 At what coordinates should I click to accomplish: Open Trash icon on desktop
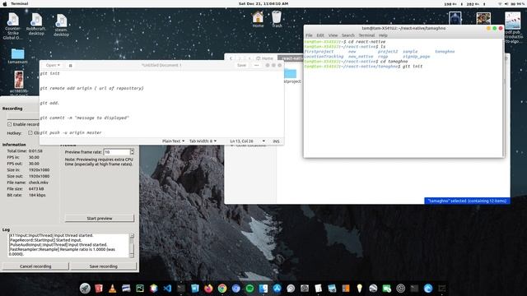click(x=277, y=19)
